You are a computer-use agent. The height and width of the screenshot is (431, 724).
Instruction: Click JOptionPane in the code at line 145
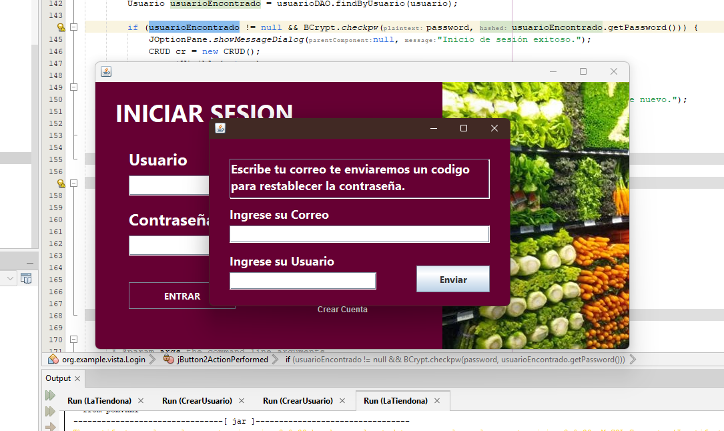(178, 39)
